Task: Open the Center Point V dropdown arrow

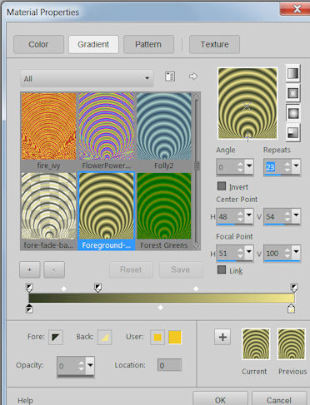Action: click(296, 215)
